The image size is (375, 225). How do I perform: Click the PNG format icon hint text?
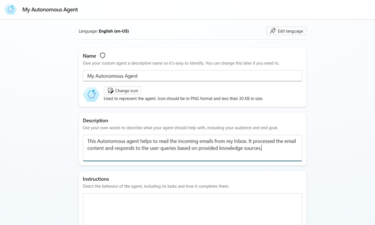pyautogui.click(x=183, y=99)
